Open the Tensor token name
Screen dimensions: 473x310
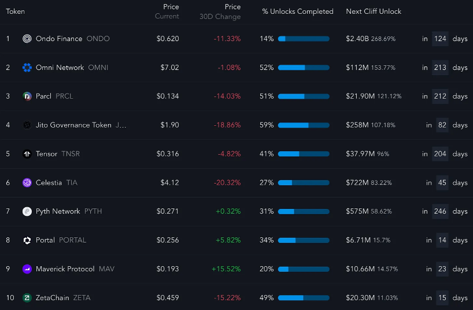pos(46,154)
